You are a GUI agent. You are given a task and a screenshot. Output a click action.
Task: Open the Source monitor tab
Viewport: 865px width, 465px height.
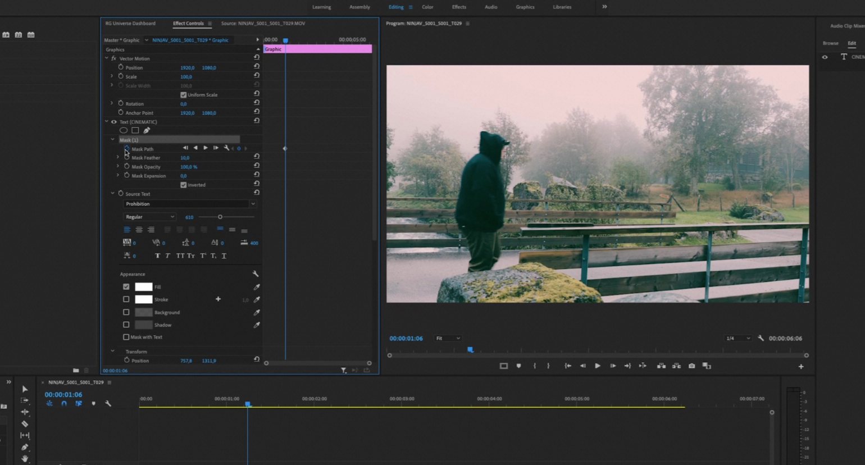coord(263,24)
